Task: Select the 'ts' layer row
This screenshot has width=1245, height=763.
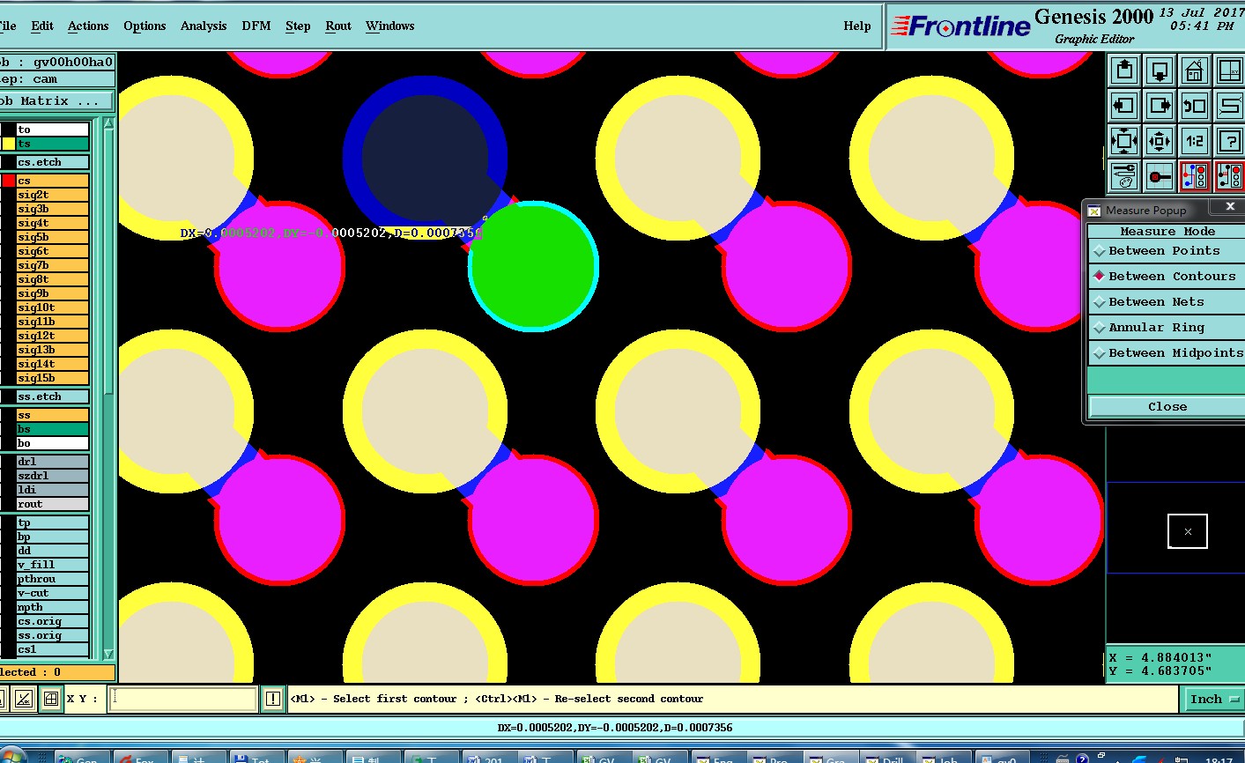Action: coord(53,144)
